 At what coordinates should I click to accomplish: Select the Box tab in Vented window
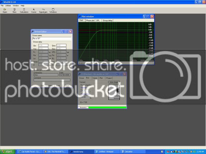(x=88, y=78)
